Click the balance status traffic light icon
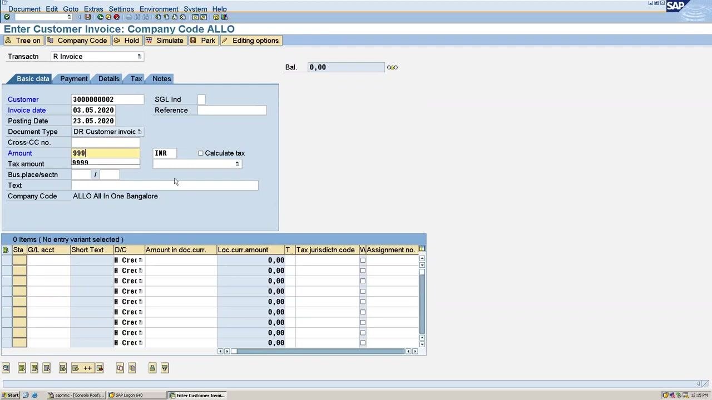The image size is (712, 400). (x=392, y=67)
